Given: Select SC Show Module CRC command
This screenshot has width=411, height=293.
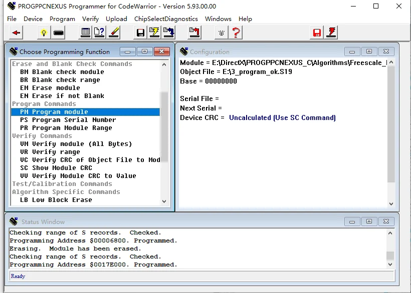Looking at the screenshot, I should point(56,168).
